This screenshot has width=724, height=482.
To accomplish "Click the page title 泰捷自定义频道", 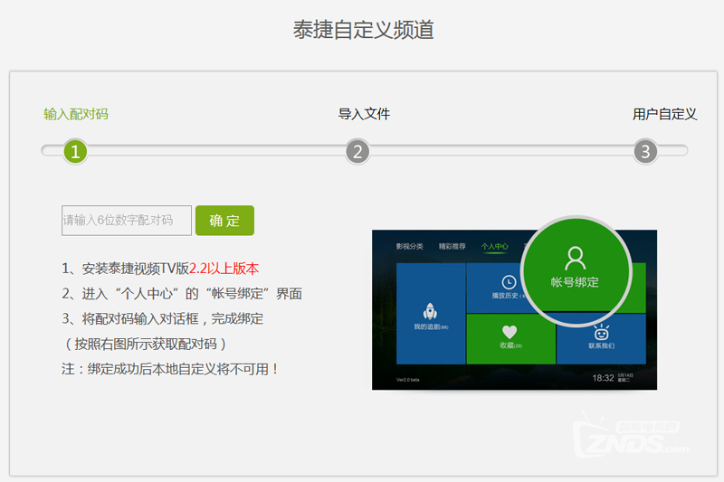I will point(364,30).
